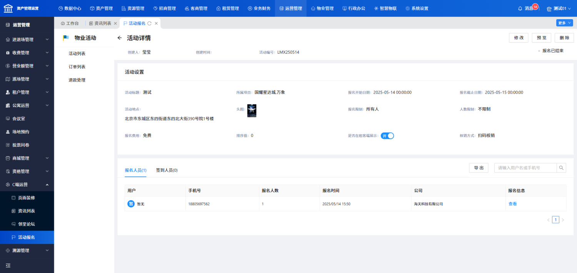
Task: Open 客商管理 in top navigation
Action: [x=196, y=8]
